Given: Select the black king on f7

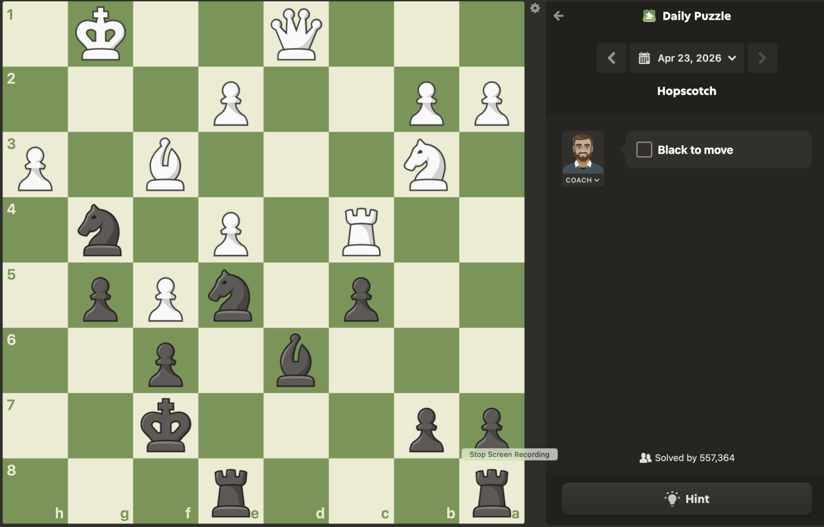Looking at the screenshot, I should coord(166,426).
